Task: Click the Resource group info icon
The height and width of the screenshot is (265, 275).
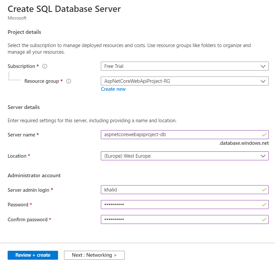Action: [69, 81]
